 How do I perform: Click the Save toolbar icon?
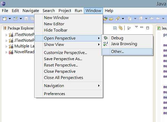tap(26, 19)
